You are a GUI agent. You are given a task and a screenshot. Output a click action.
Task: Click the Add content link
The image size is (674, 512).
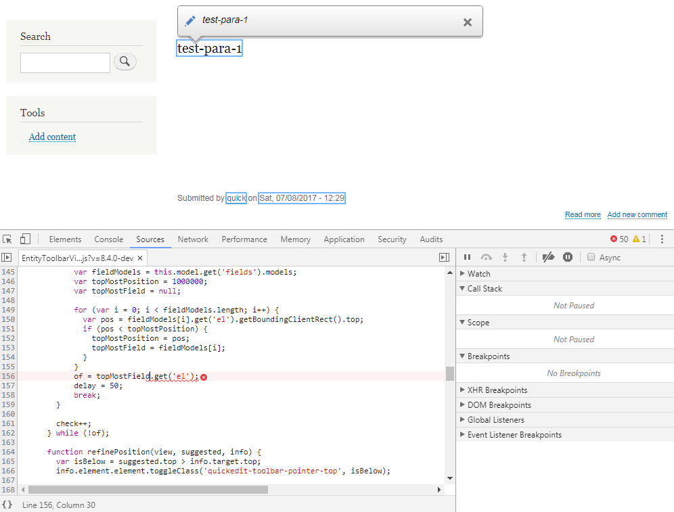52,137
